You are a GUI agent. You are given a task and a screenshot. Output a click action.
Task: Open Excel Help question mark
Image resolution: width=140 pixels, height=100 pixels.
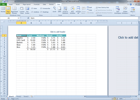coord(131,4)
